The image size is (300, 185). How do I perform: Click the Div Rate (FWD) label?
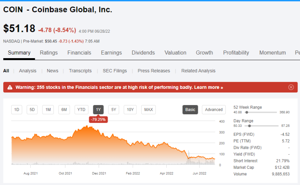[248, 148]
